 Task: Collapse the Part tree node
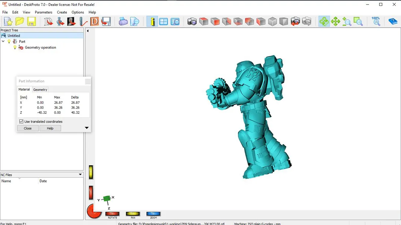[3, 41]
